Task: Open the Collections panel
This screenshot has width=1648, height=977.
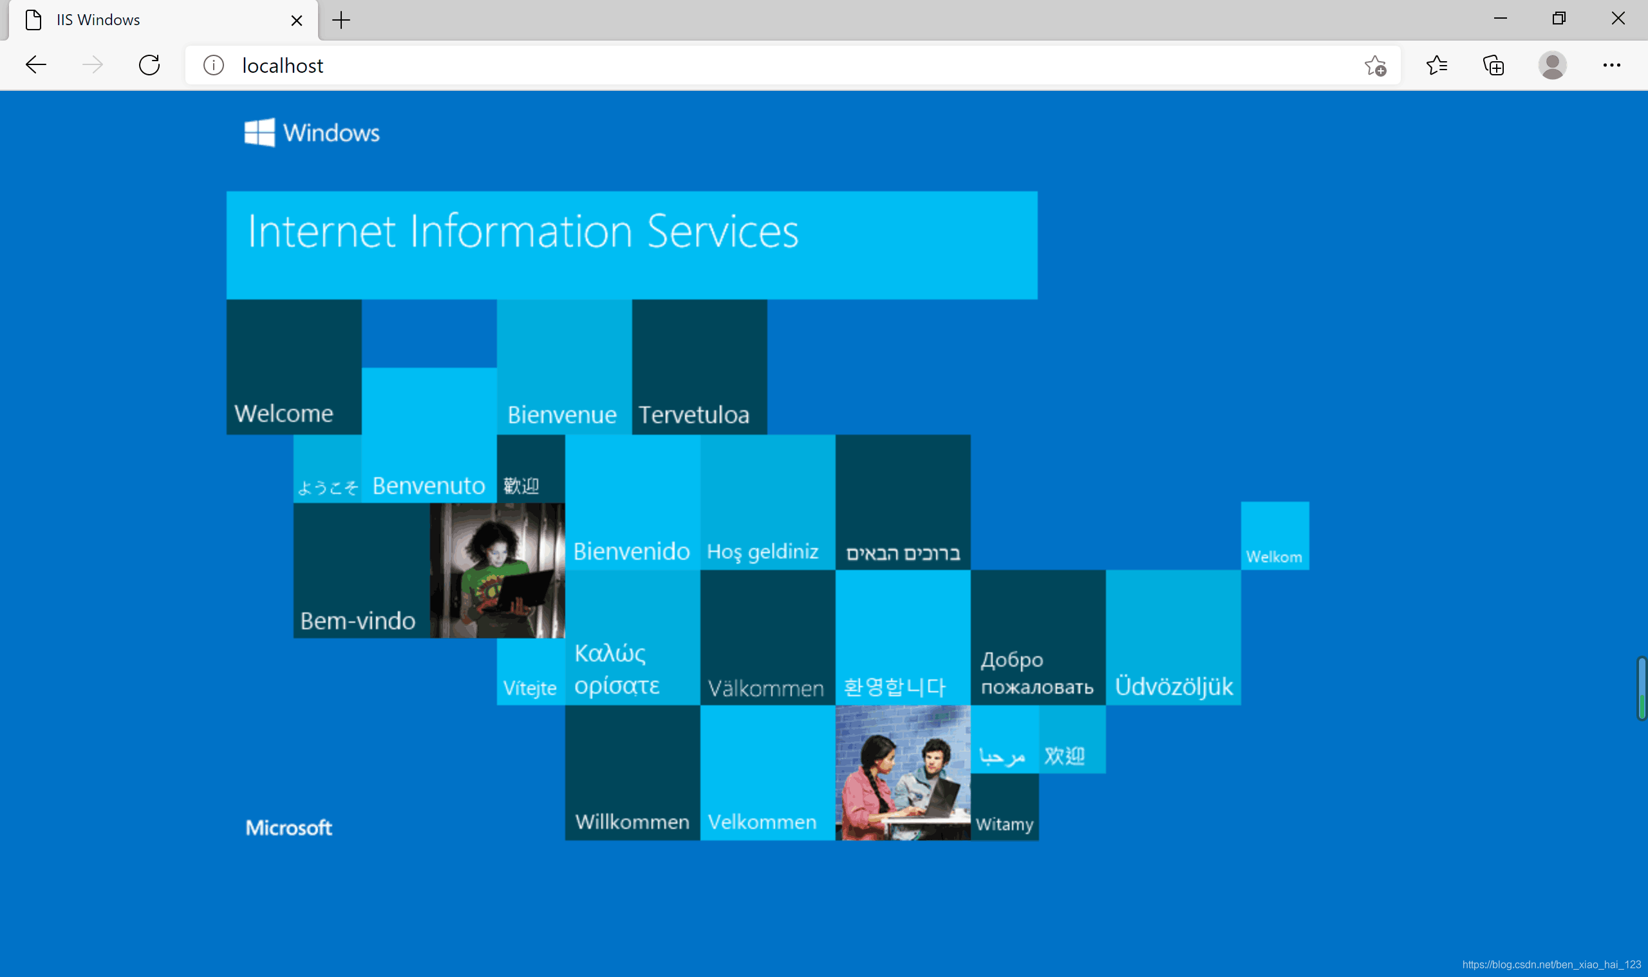Action: point(1493,65)
